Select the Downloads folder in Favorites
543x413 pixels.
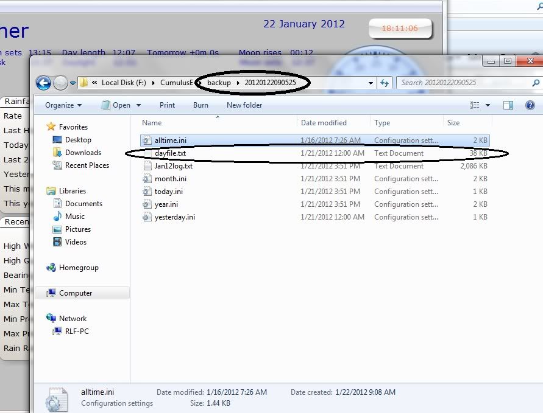pos(83,153)
